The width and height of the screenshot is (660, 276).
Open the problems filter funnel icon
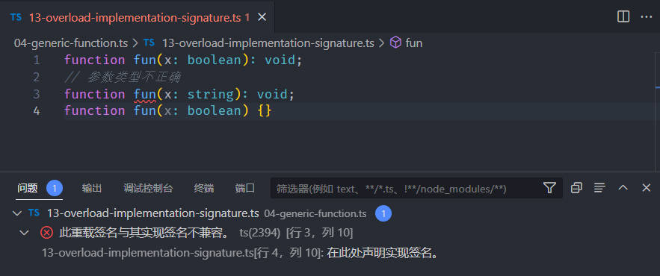(549, 188)
